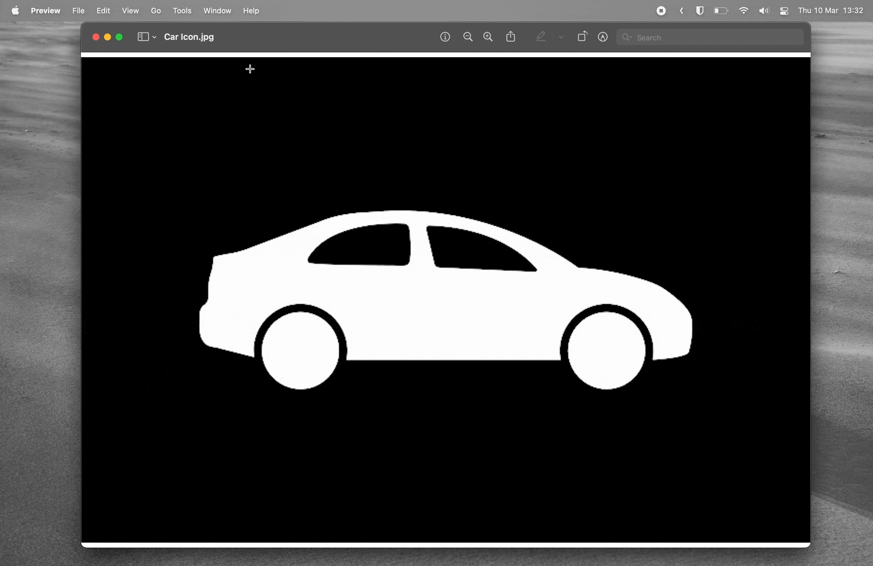
Task: Enable the screen recording status icon
Action: (x=662, y=11)
